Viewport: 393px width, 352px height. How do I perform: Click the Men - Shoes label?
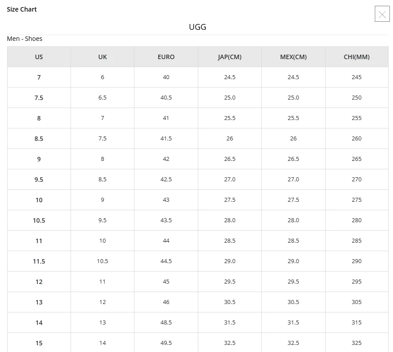(x=25, y=39)
